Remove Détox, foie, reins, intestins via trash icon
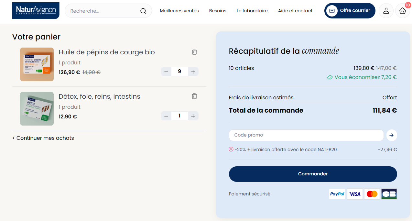 click(x=194, y=96)
